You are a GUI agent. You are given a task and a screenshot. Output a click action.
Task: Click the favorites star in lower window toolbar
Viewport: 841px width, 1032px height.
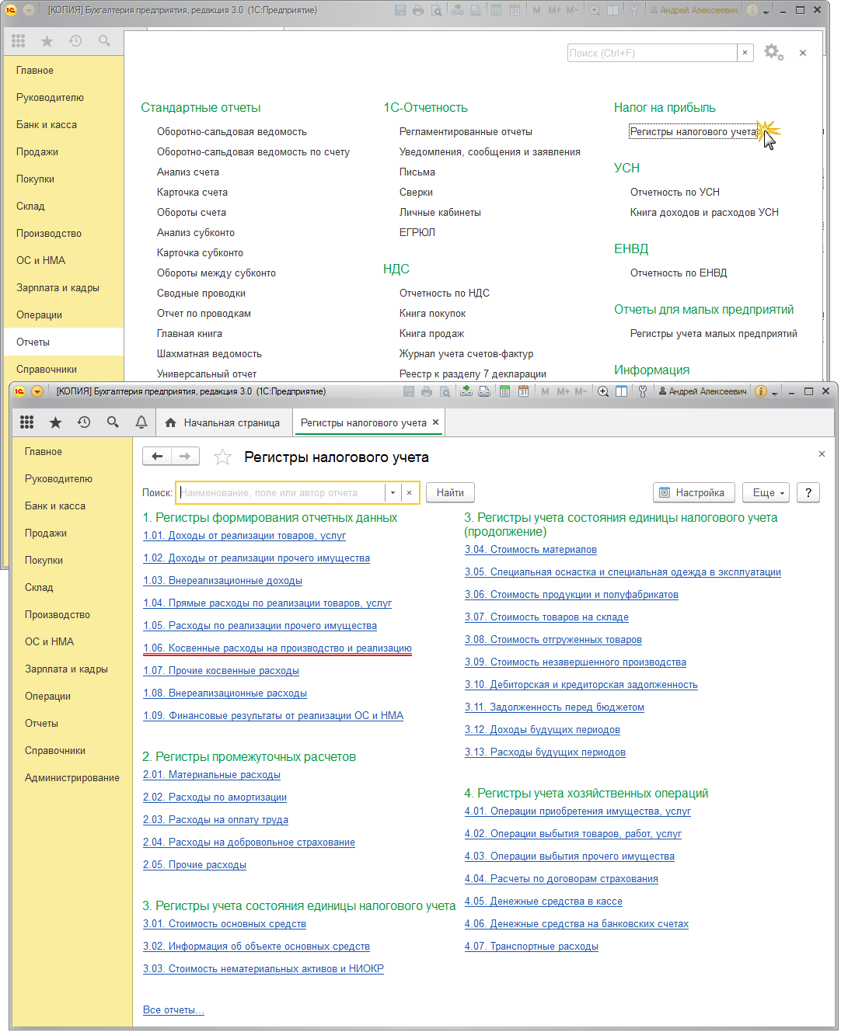55,422
